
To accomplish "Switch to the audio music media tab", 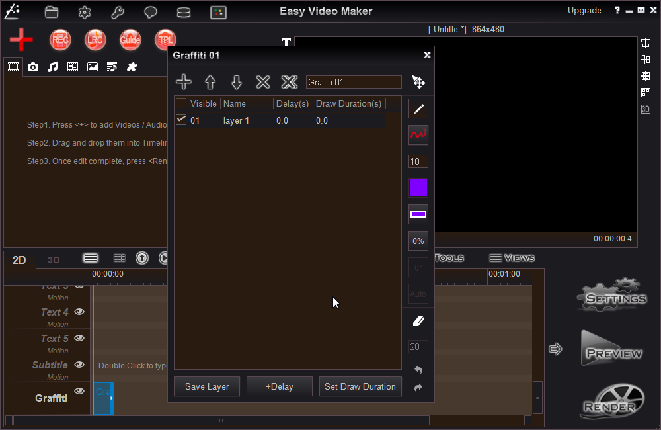I will click(53, 67).
